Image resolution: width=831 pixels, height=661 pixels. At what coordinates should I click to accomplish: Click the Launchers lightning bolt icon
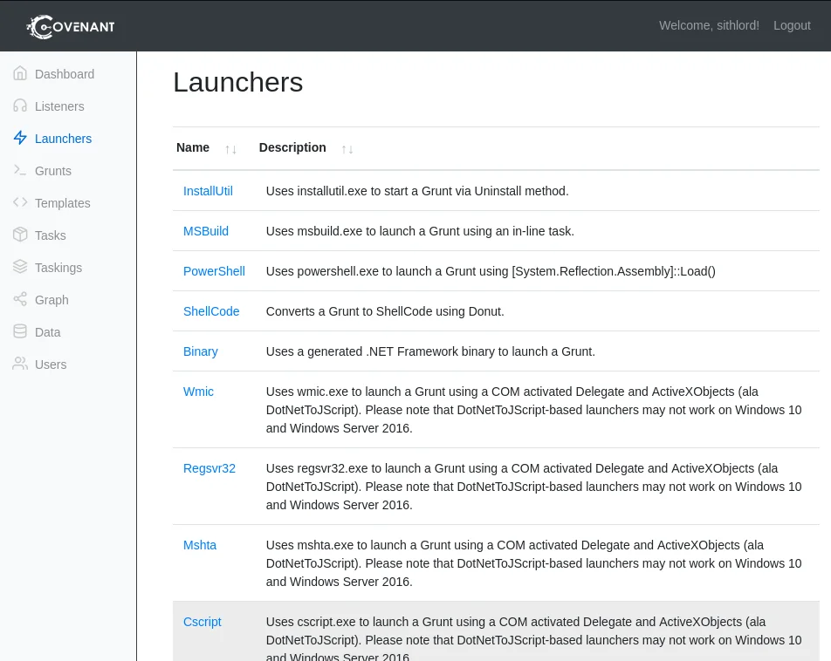(x=20, y=139)
